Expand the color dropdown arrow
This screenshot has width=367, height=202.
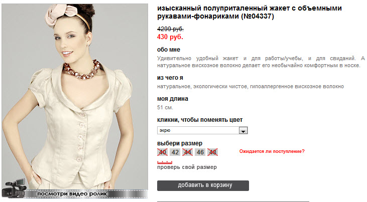(243, 130)
